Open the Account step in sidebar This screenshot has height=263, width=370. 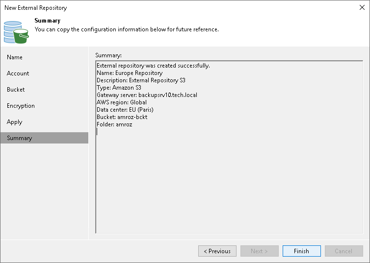coord(18,73)
